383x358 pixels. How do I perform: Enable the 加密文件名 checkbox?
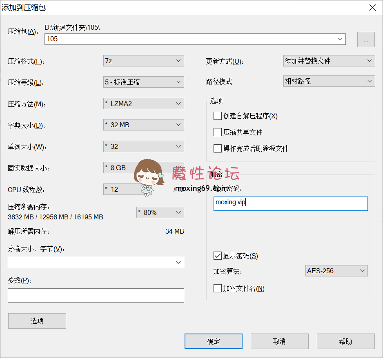click(217, 288)
